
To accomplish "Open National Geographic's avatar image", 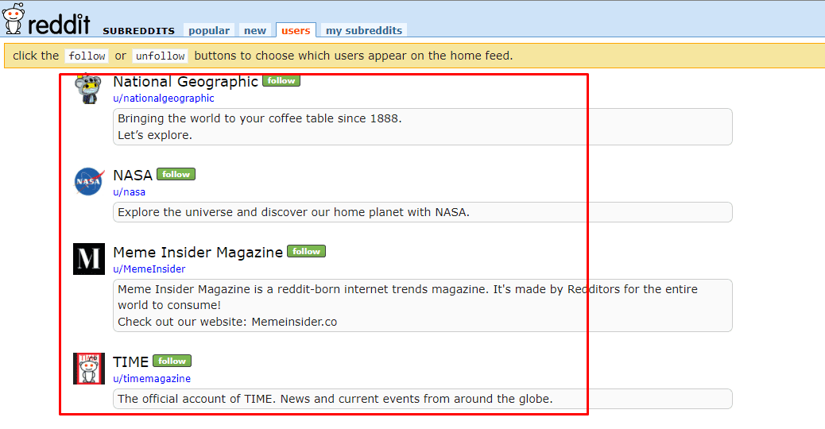I will pos(88,89).
